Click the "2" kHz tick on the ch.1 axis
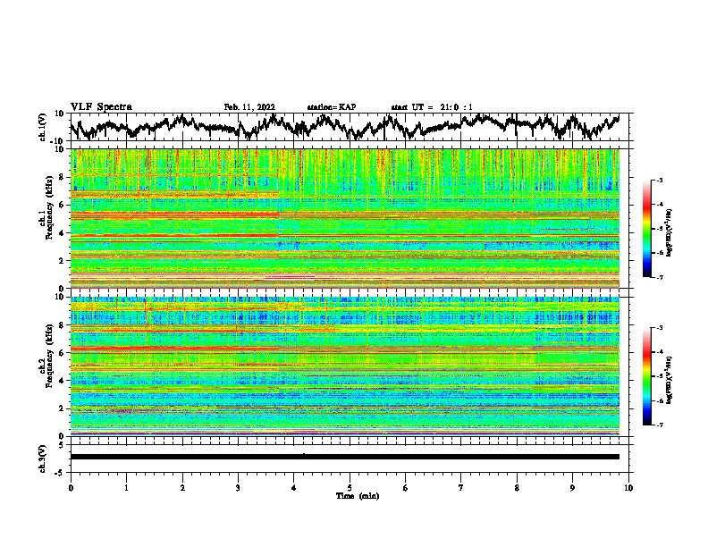Viewport: 708px width, 547px height. (63, 261)
